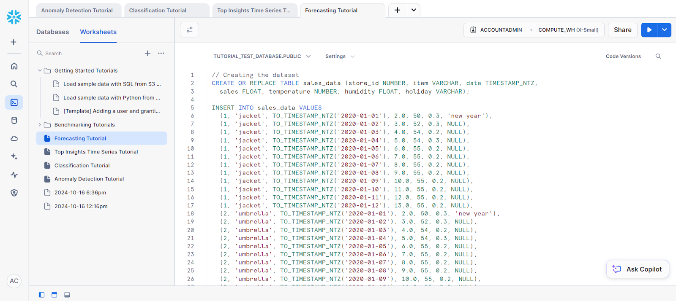Select Forecasting Tutorial in the worksheet list
The image size is (676, 301).
click(x=101, y=138)
